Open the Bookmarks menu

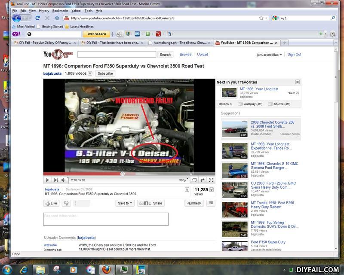click(x=60, y=11)
